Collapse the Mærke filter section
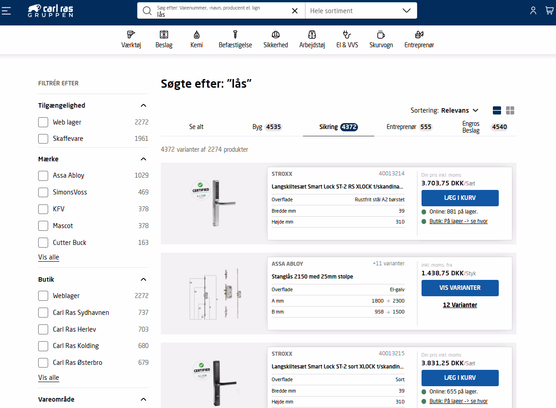The height and width of the screenshot is (408, 556). (144, 159)
